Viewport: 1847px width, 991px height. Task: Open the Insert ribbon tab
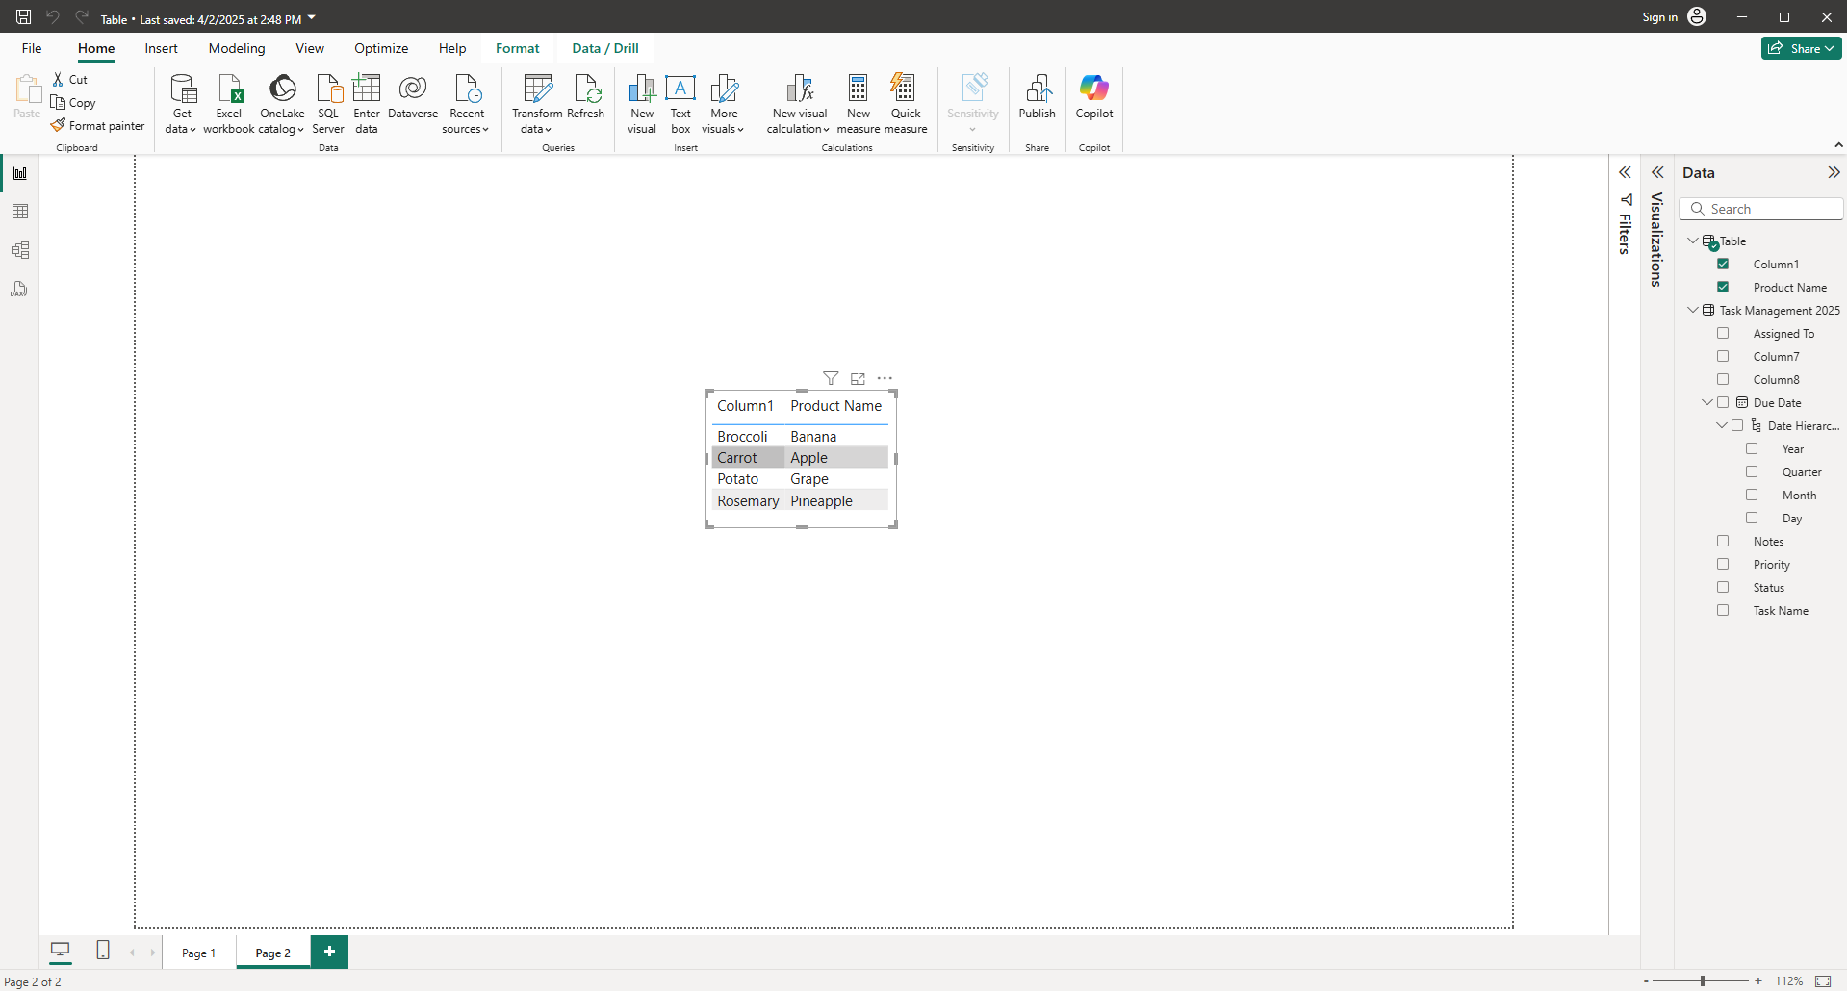pos(161,48)
